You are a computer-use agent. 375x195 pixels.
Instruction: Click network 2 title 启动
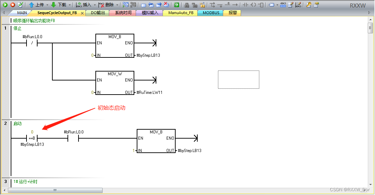click(x=18, y=123)
